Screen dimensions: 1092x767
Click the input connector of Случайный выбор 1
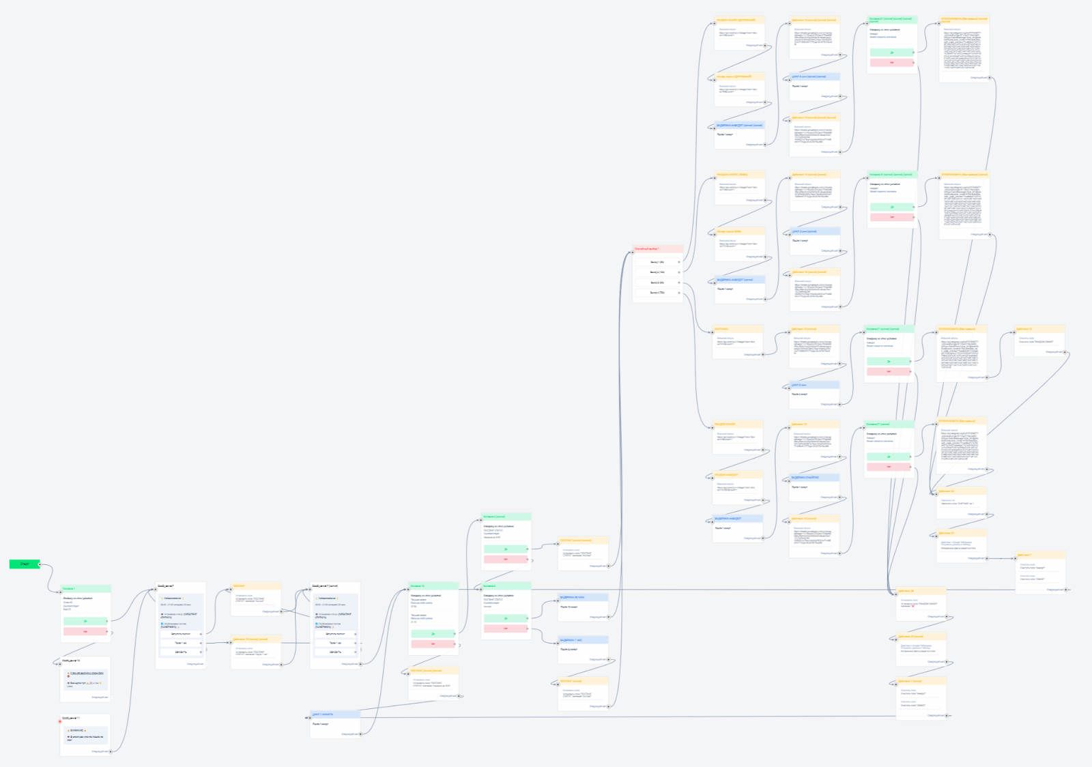pos(633,253)
